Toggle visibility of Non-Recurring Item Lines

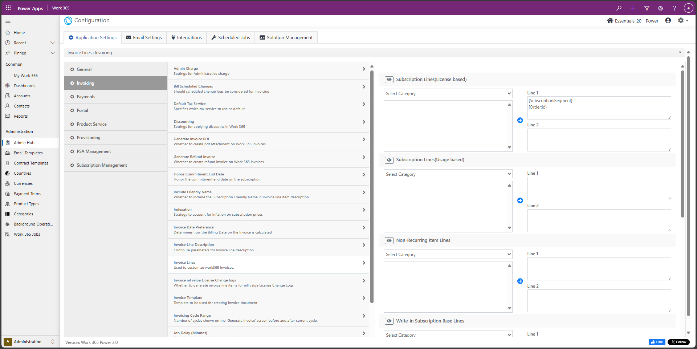(x=389, y=240)
